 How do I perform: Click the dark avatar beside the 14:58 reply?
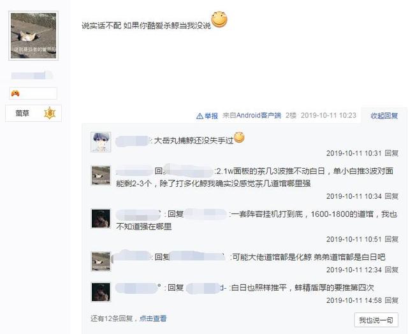click(x=101, y=292)
